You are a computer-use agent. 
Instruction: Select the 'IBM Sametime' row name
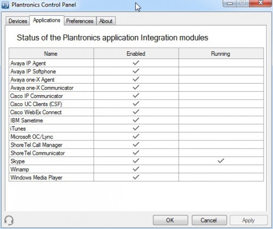coord(27,120)
